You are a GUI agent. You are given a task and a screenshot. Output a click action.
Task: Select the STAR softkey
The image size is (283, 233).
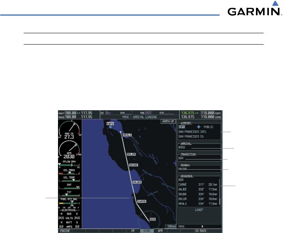(x=147, y=231)
